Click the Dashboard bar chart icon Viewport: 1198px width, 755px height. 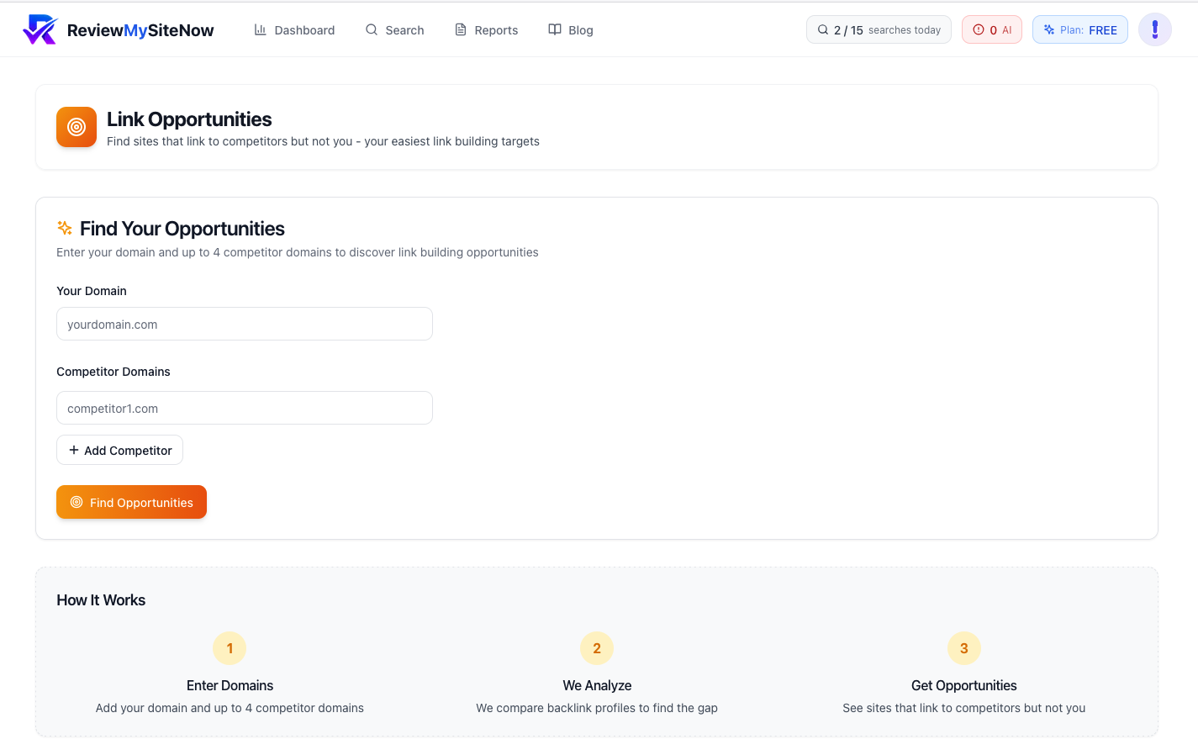(x=262, y=29)
